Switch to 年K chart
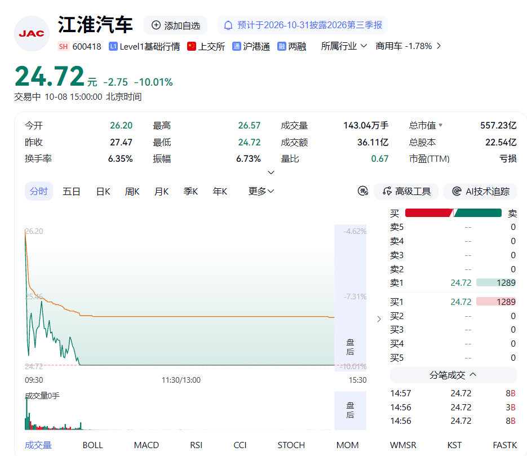 [220, 191]
